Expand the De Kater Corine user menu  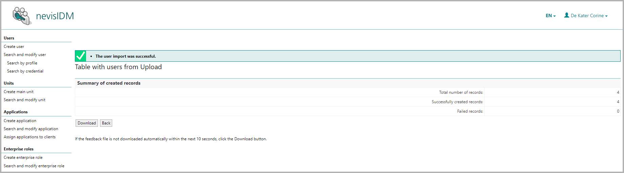(x=589, y=16)
